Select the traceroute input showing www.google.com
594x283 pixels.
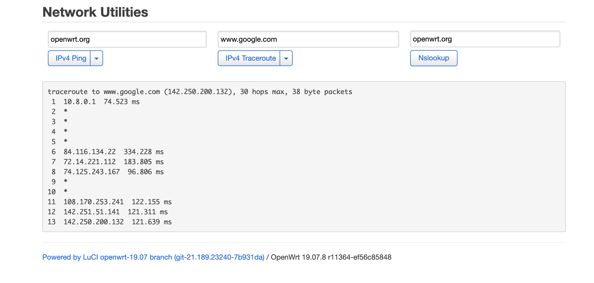coord(308,39)
